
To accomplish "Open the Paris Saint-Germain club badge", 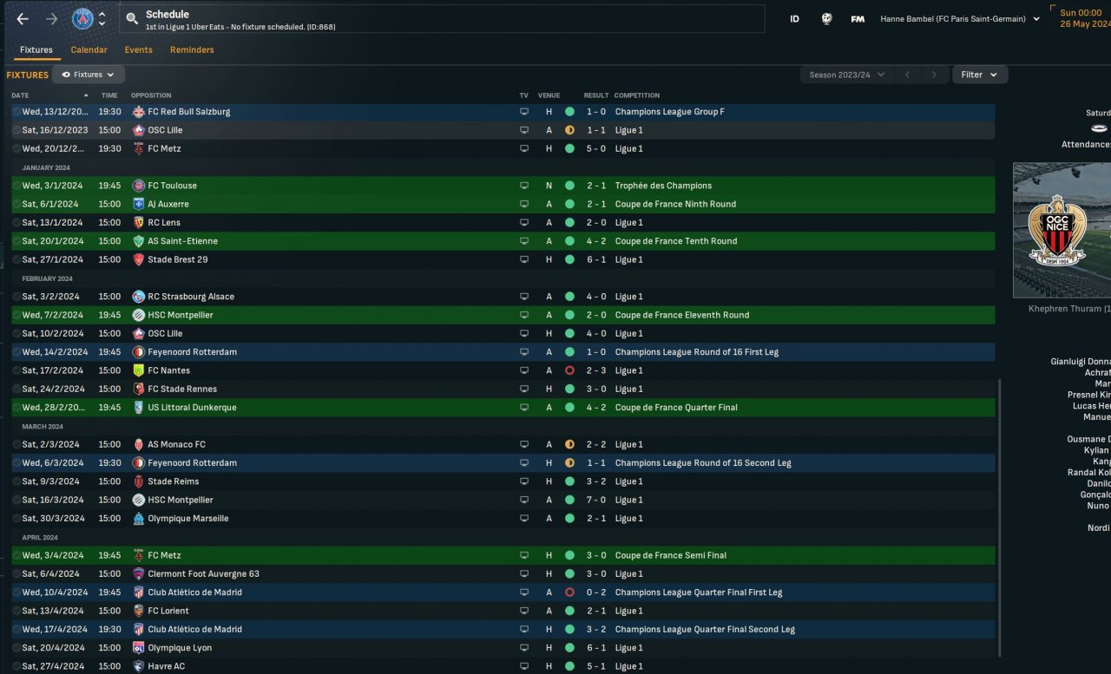I will pyautogui.click(x=82, y=18).
